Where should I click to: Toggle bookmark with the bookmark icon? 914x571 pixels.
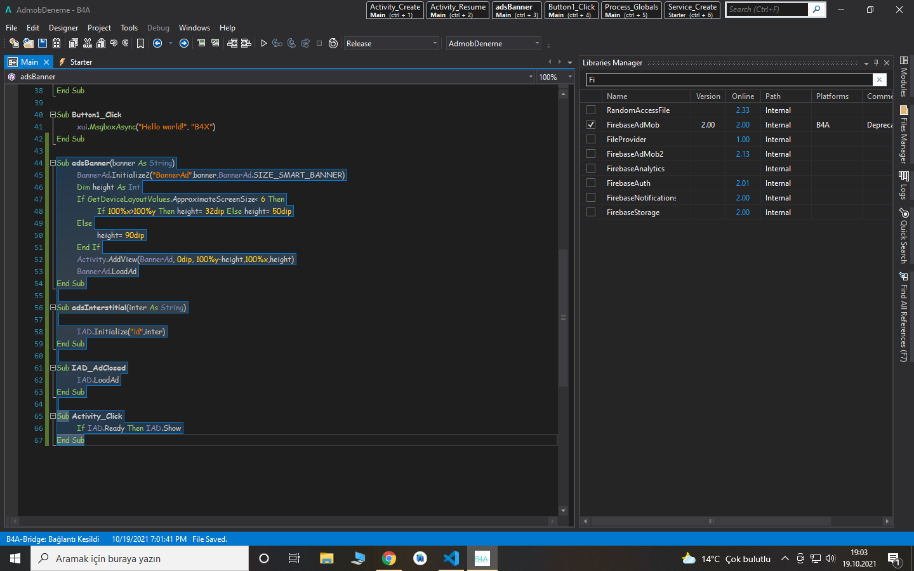[140, 43]
